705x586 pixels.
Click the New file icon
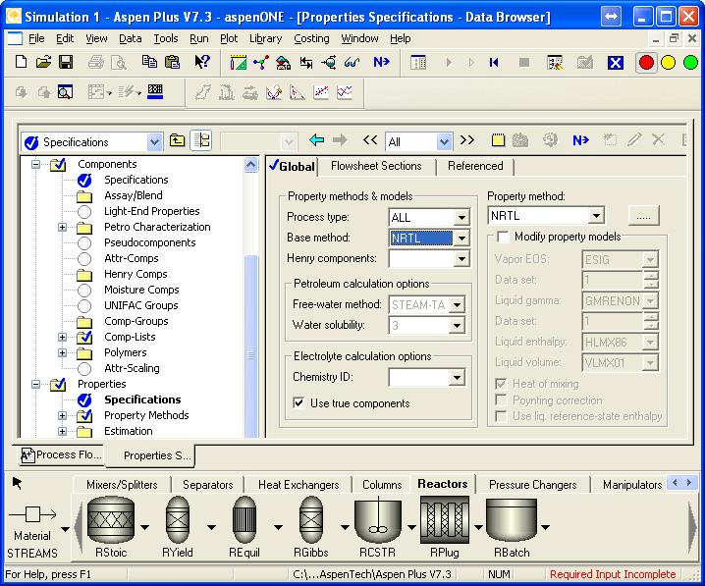[21, 62]
